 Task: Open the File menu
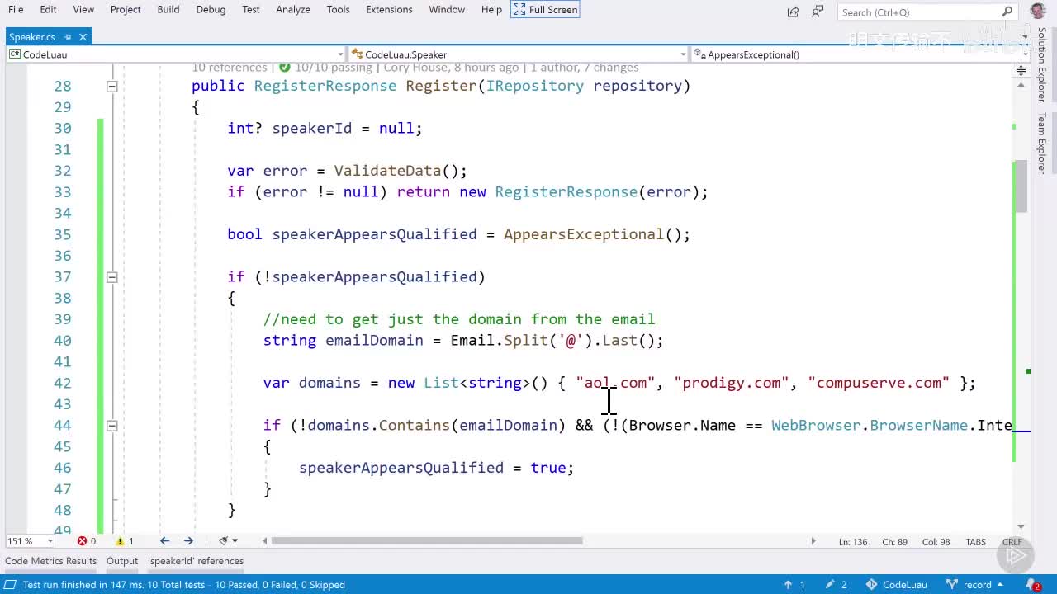coord(16,9)
